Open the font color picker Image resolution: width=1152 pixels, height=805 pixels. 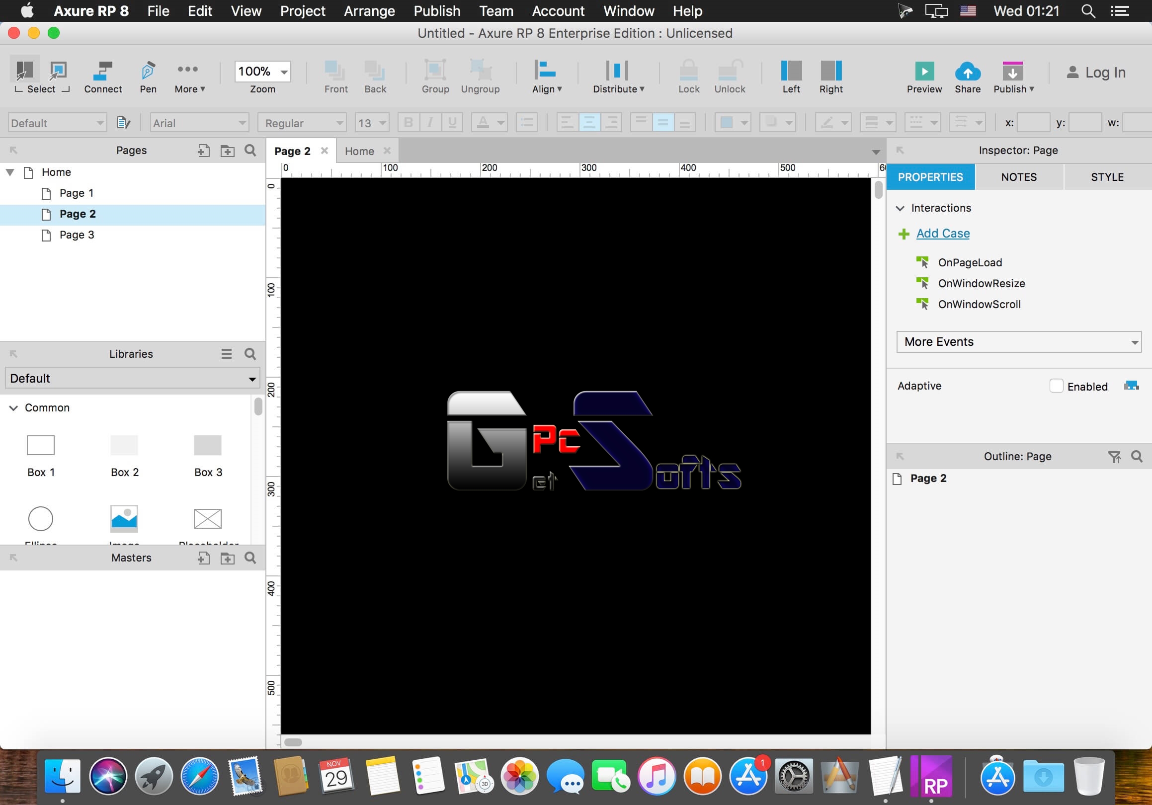point(489,122)
